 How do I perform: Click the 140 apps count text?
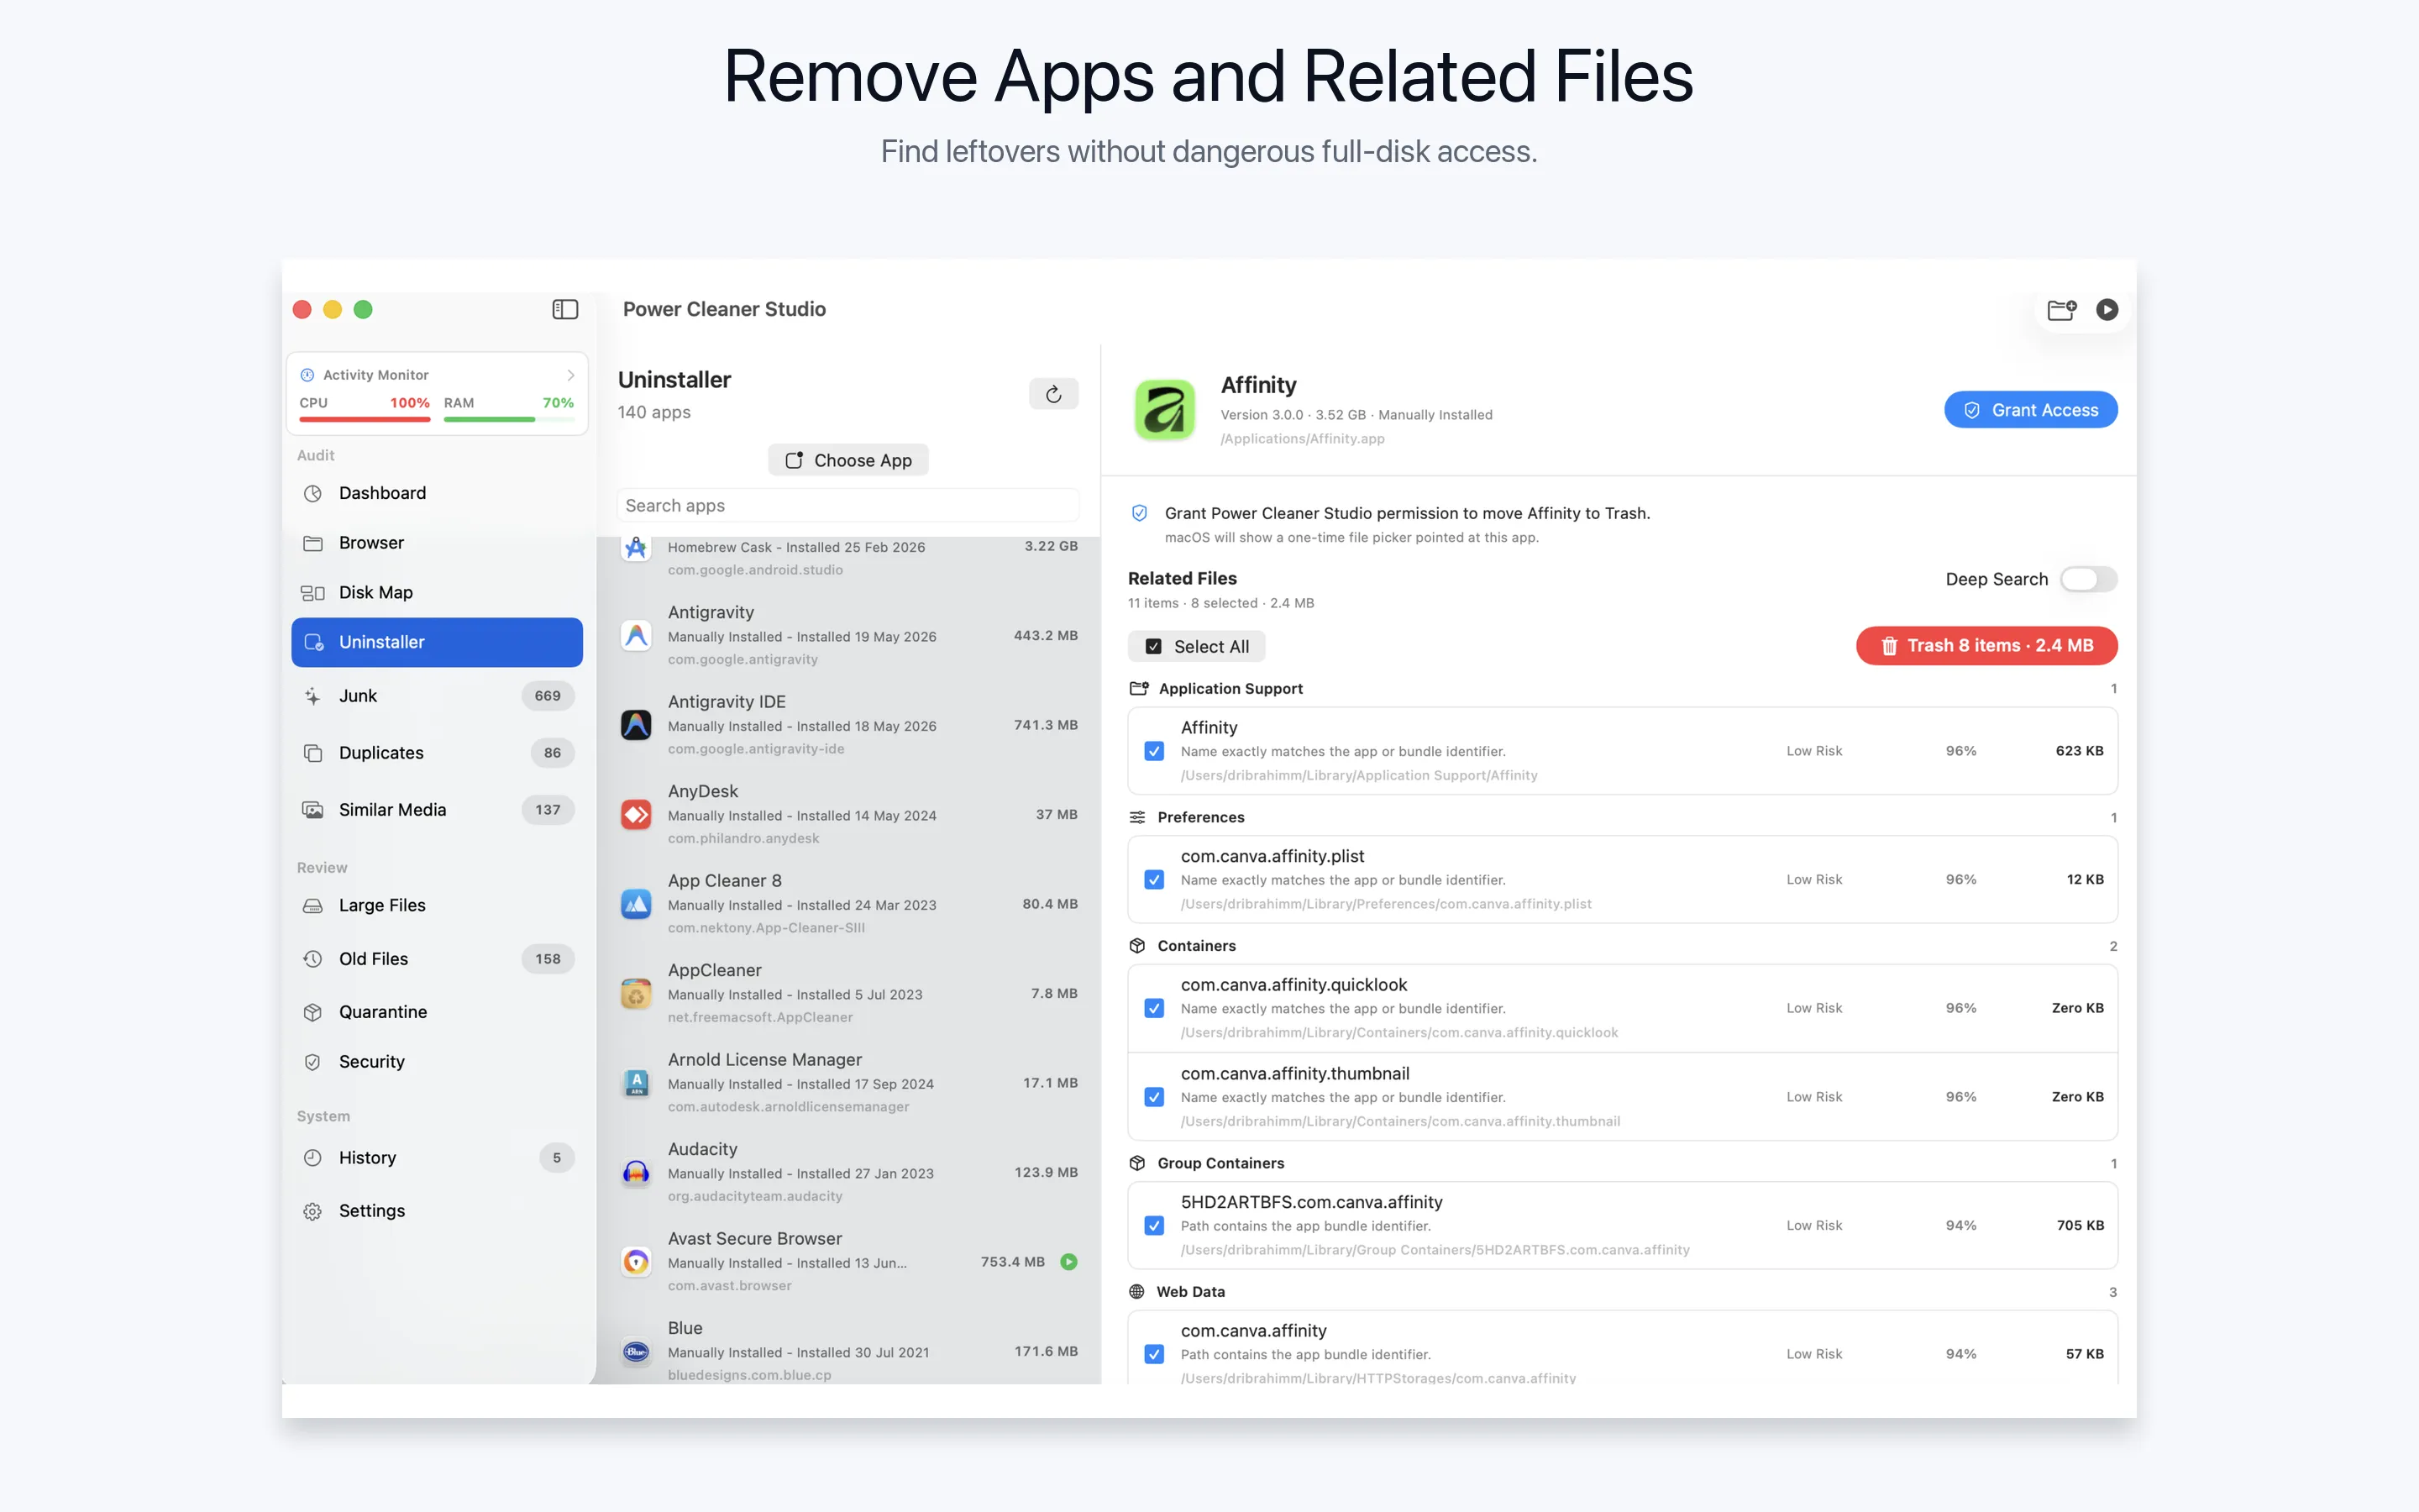(x=653, y=412)
